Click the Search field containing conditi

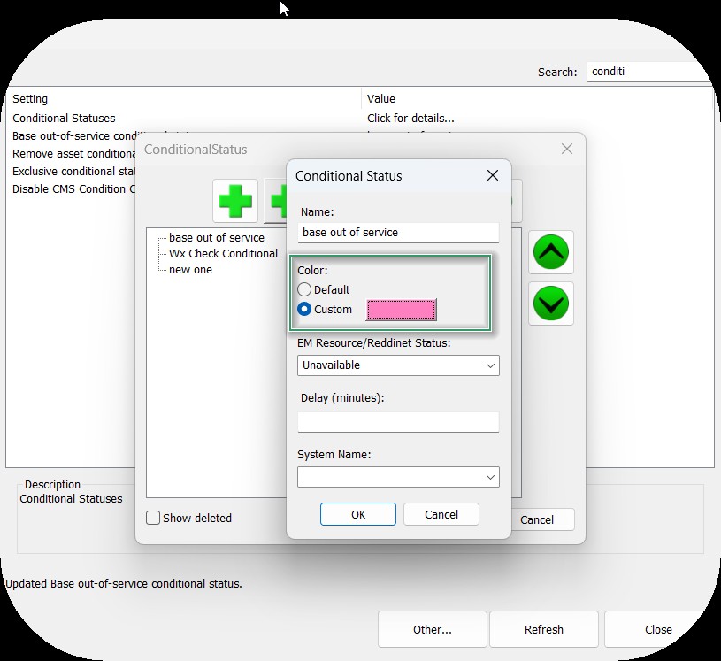(648, 72)
